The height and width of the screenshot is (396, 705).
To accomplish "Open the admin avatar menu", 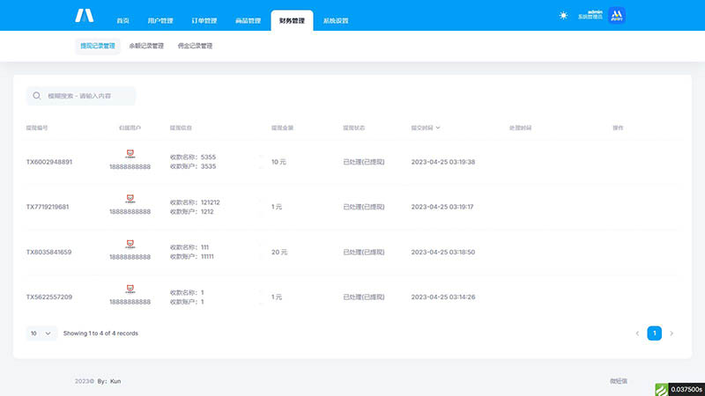I will coord(617,16).
